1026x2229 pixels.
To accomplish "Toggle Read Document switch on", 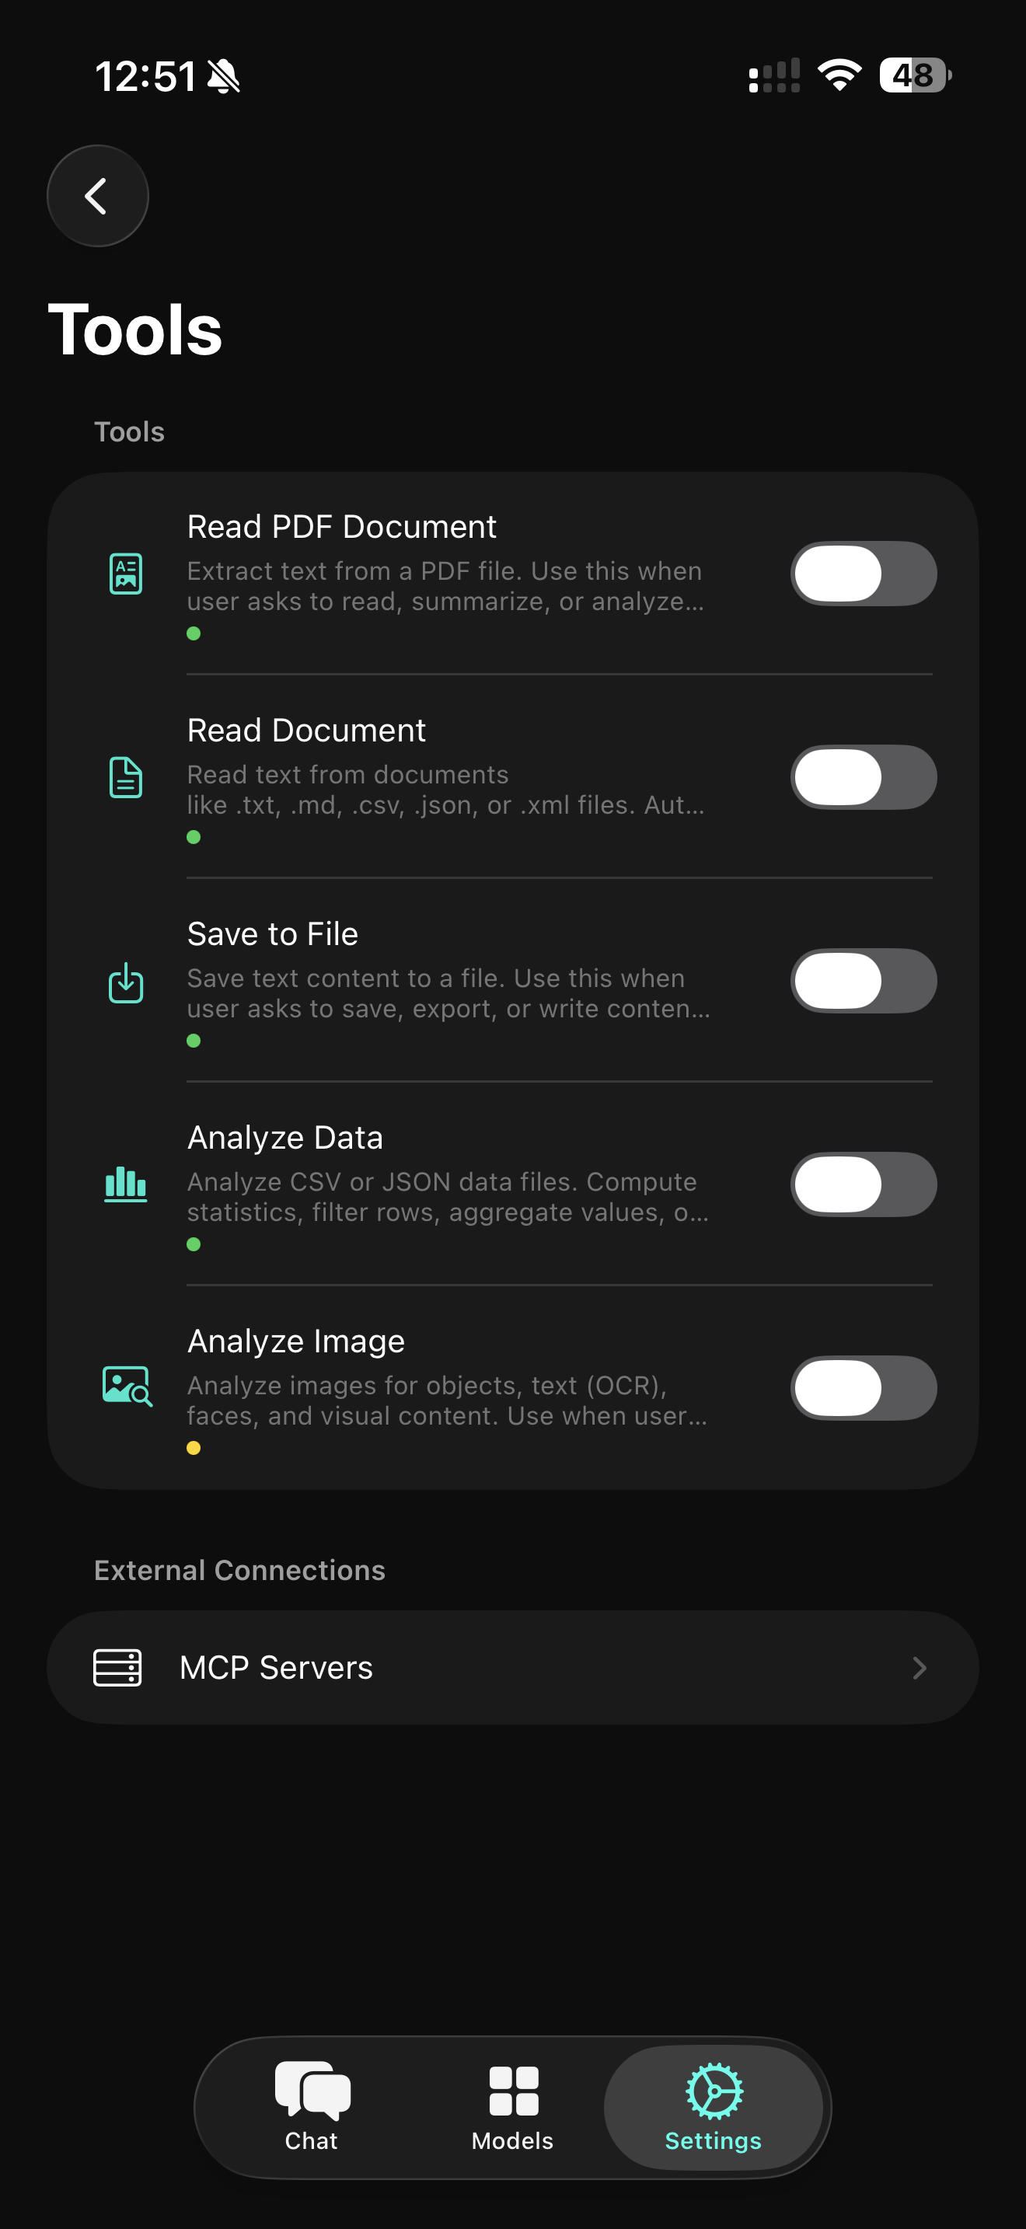I will (x=863, y=777).
